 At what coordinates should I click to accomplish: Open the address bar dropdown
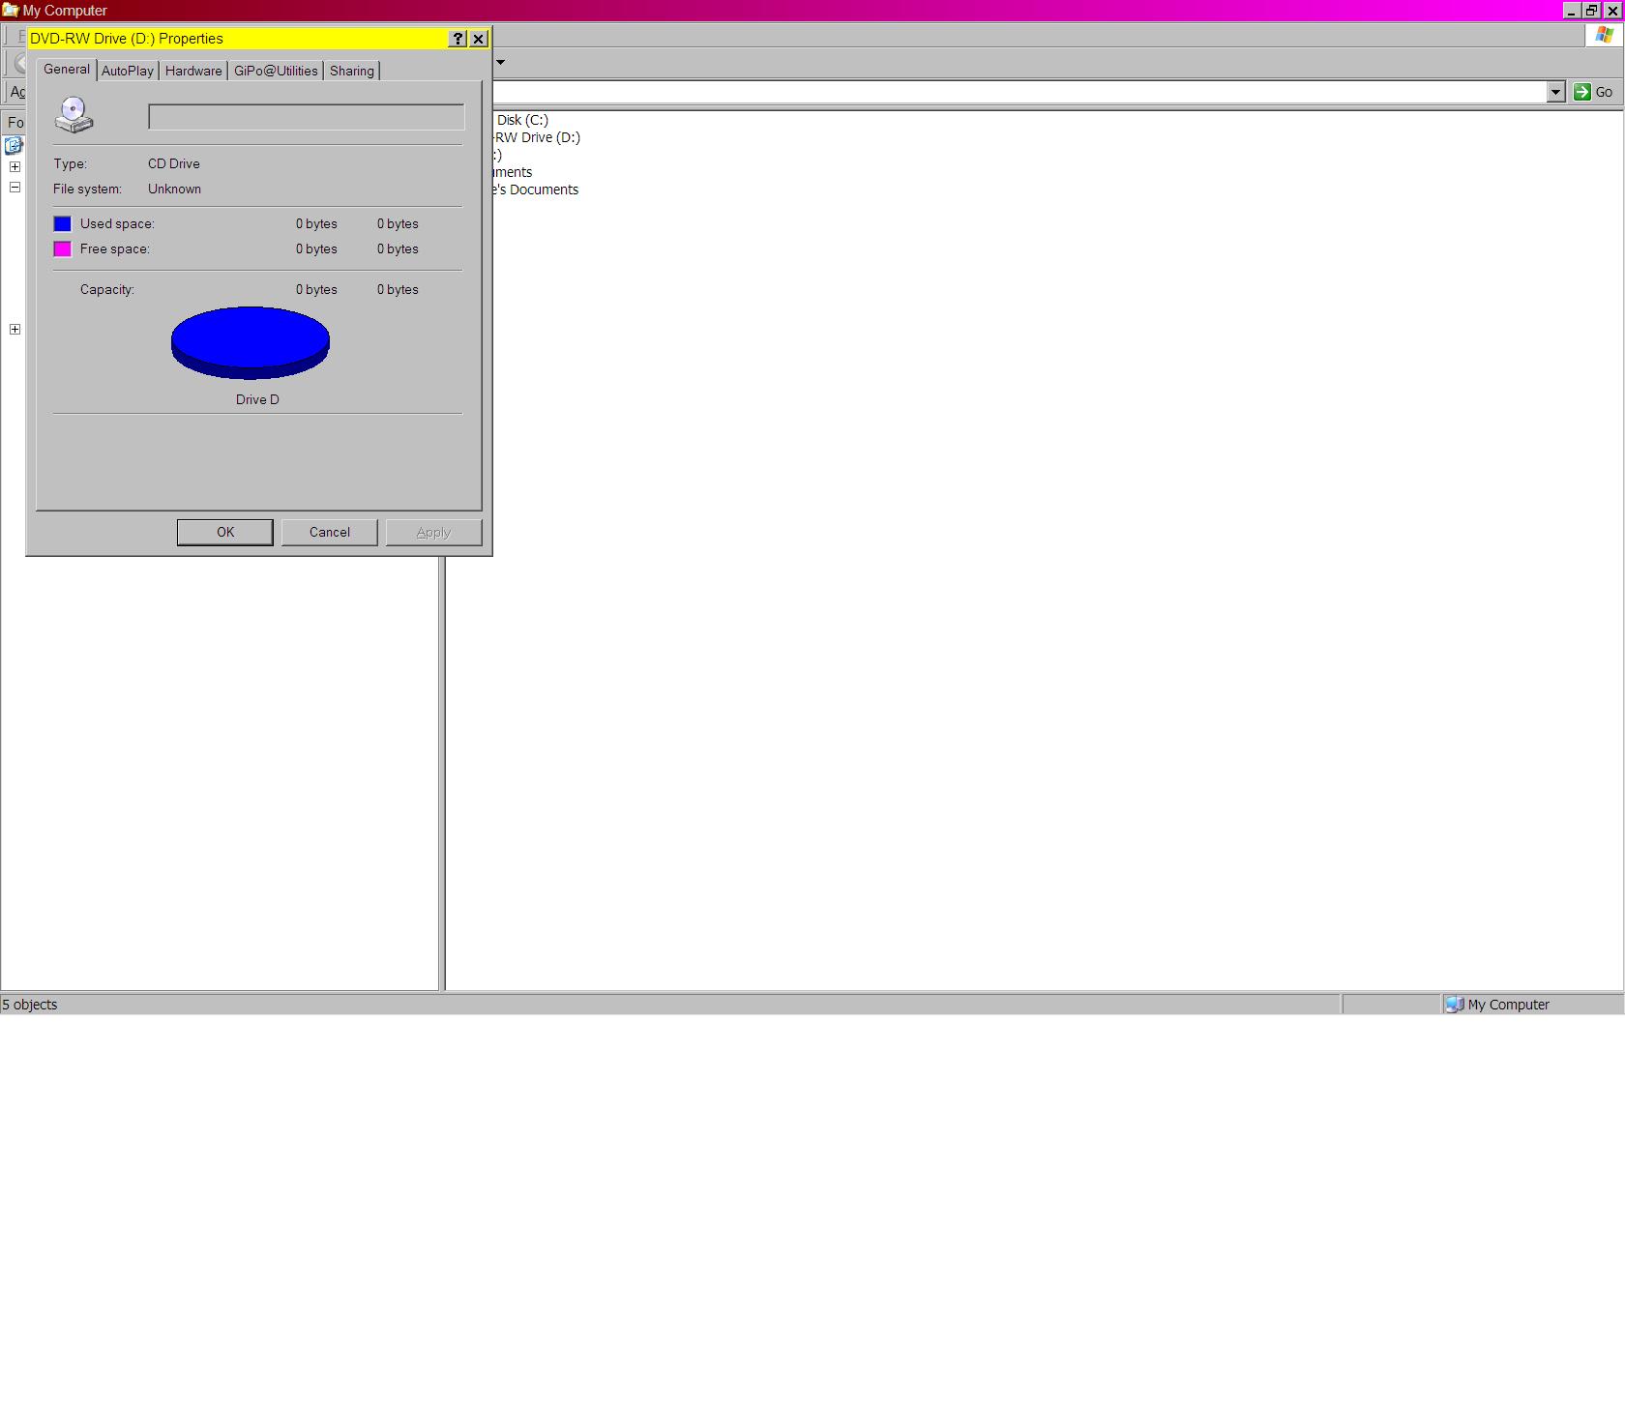point(1555,92)
